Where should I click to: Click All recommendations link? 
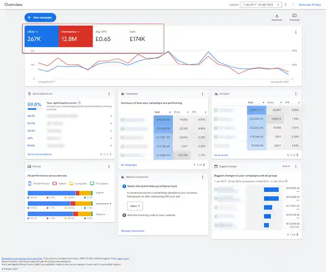click(x=40, y=154)
